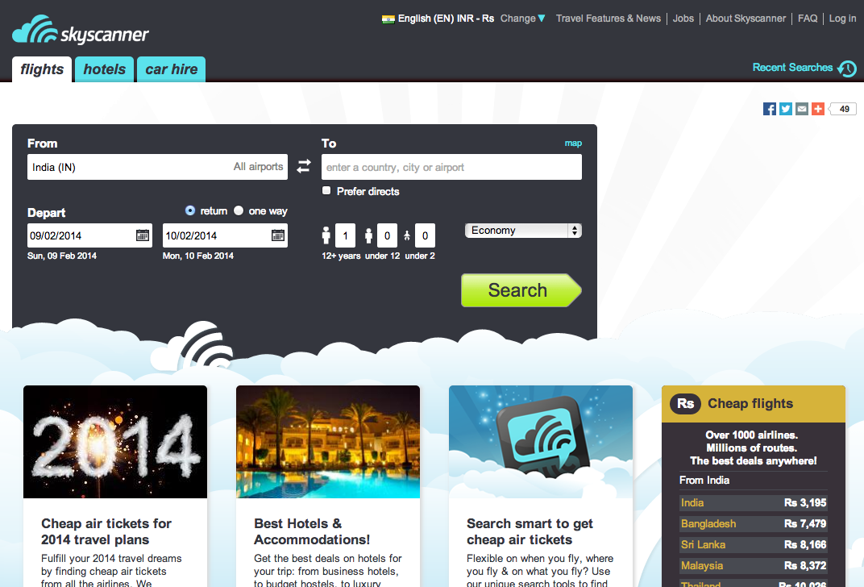Open the map link

(573, 144)
